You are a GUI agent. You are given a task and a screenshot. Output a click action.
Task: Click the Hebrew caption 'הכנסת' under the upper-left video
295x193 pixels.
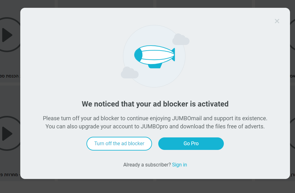point(12,76)
